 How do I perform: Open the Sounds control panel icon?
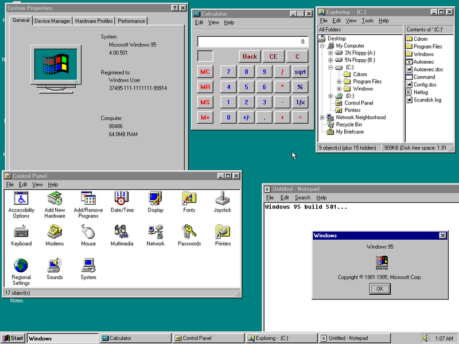click(x=55, y=266)
